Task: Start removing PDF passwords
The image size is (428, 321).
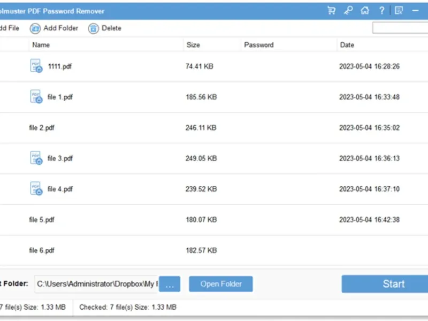Action: tap(385, 284)
